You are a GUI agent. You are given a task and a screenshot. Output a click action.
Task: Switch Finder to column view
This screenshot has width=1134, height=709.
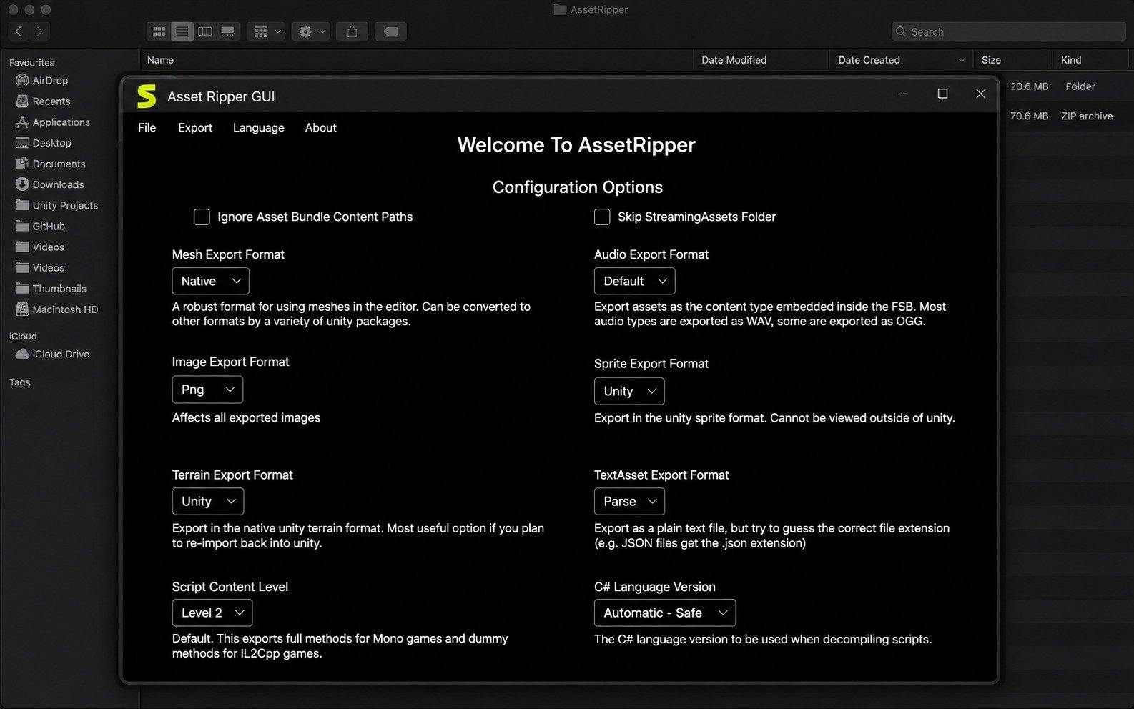[x=205, y=31]
